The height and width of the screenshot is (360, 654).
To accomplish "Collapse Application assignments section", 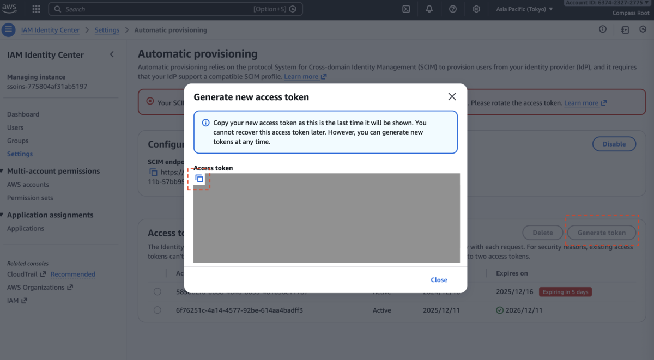I will tap(2, 215).
